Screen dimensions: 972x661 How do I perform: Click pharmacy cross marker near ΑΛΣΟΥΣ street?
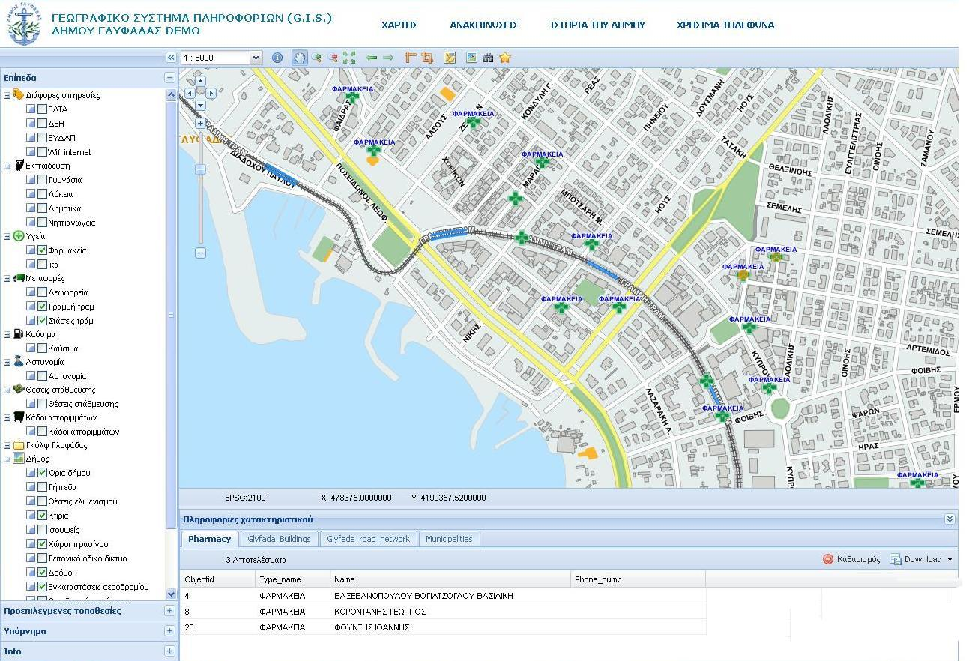(x=473, y=122)
